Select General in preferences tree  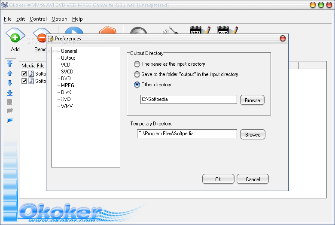(x=69, y=51)
